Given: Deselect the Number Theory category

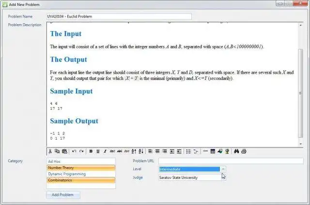Looking at the screenshot, I should click(x=81, y=168).
